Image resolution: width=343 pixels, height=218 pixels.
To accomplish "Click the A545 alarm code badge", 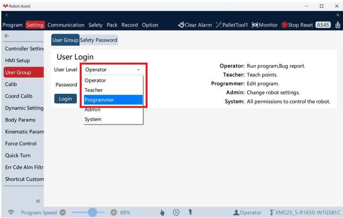I will (x=323, y=25).
